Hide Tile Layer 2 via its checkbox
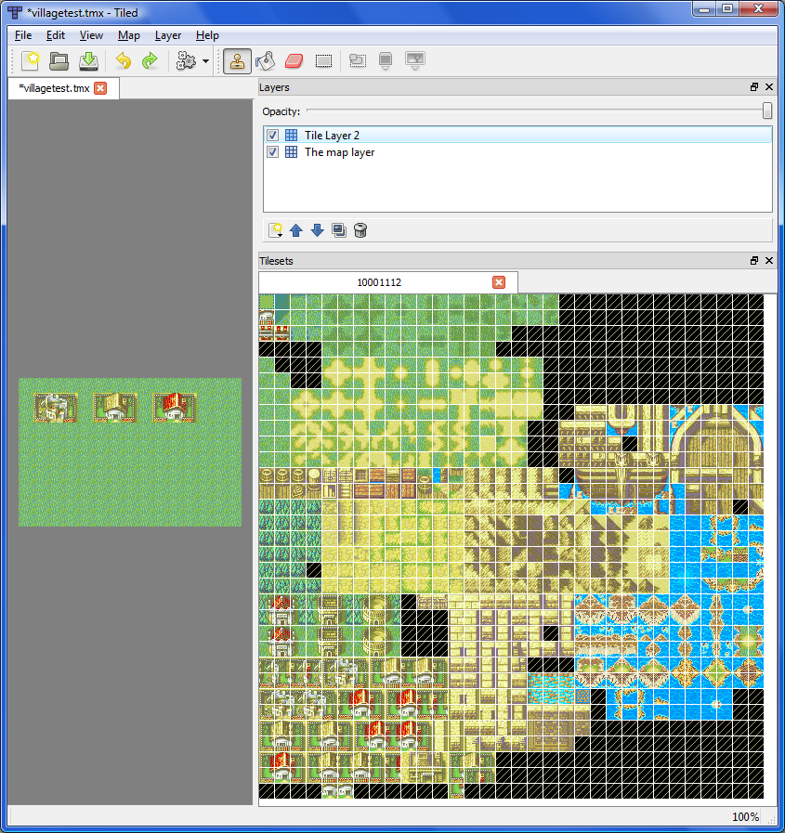 tap(272, 135)
